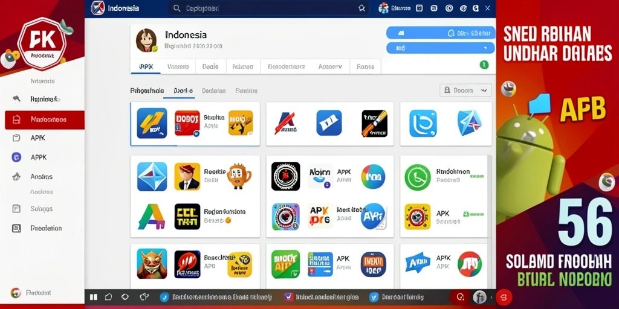Switch to the Rosoderners tab
619x309 pixels.
(x=286, y=66)
